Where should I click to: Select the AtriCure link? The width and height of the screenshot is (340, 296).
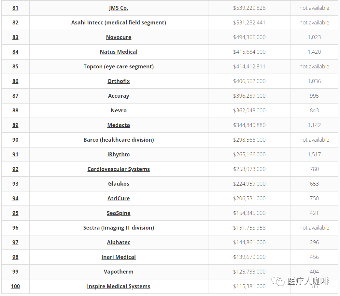[x=119, y=198]
